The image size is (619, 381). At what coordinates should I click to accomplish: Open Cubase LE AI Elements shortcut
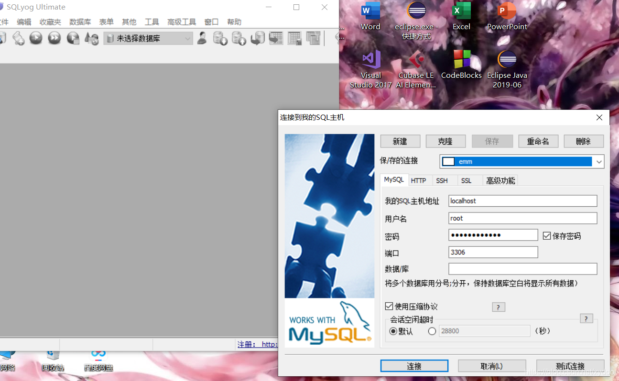coord(416,69)
